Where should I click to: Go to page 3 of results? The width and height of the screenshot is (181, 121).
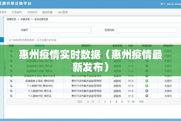[110, 102]
